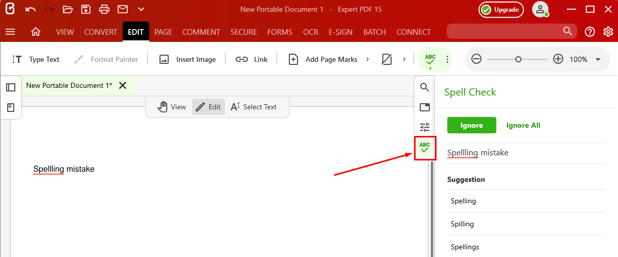Screen dimensions: 618x257
Task: Print the document via printer icon
Action: tap(104, 9)
